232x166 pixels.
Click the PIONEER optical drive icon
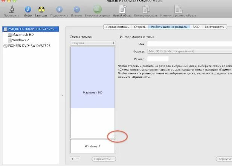(5, 46)
